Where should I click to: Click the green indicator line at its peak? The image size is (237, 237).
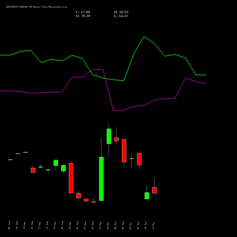pyautogui.click(x=144, y=36)
